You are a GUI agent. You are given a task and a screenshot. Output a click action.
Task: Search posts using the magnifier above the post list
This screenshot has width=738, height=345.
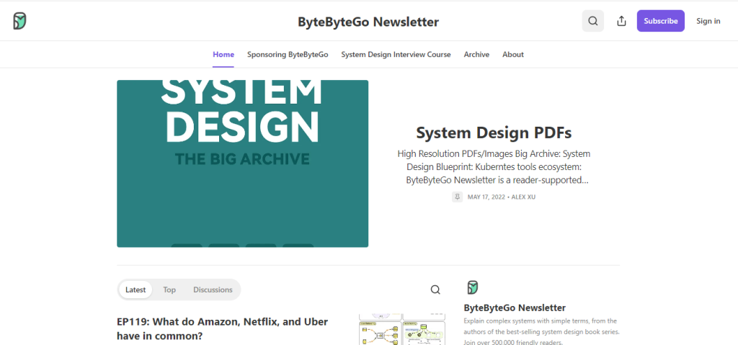click(x=435, y=290)
